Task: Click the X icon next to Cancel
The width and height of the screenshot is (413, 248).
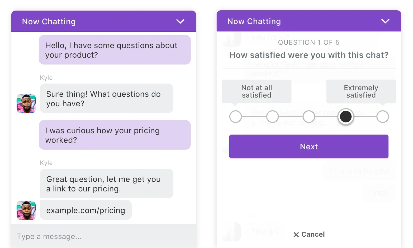Action: click(296, 235)
